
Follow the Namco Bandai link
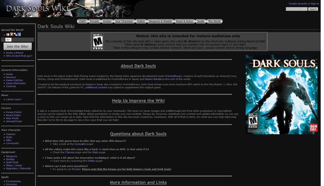tap(153, 79)
